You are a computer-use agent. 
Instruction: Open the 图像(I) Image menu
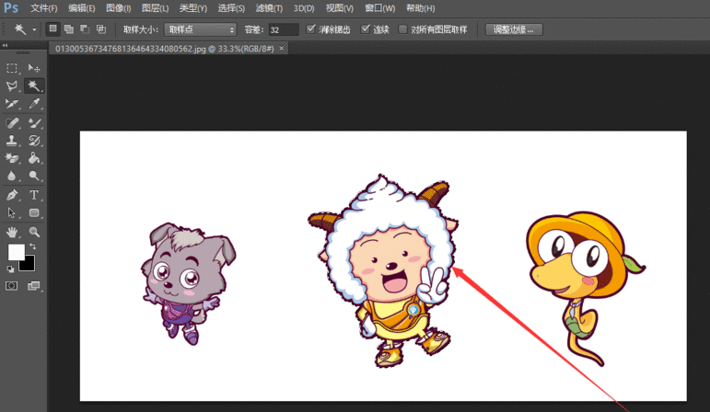coord(119,8)
